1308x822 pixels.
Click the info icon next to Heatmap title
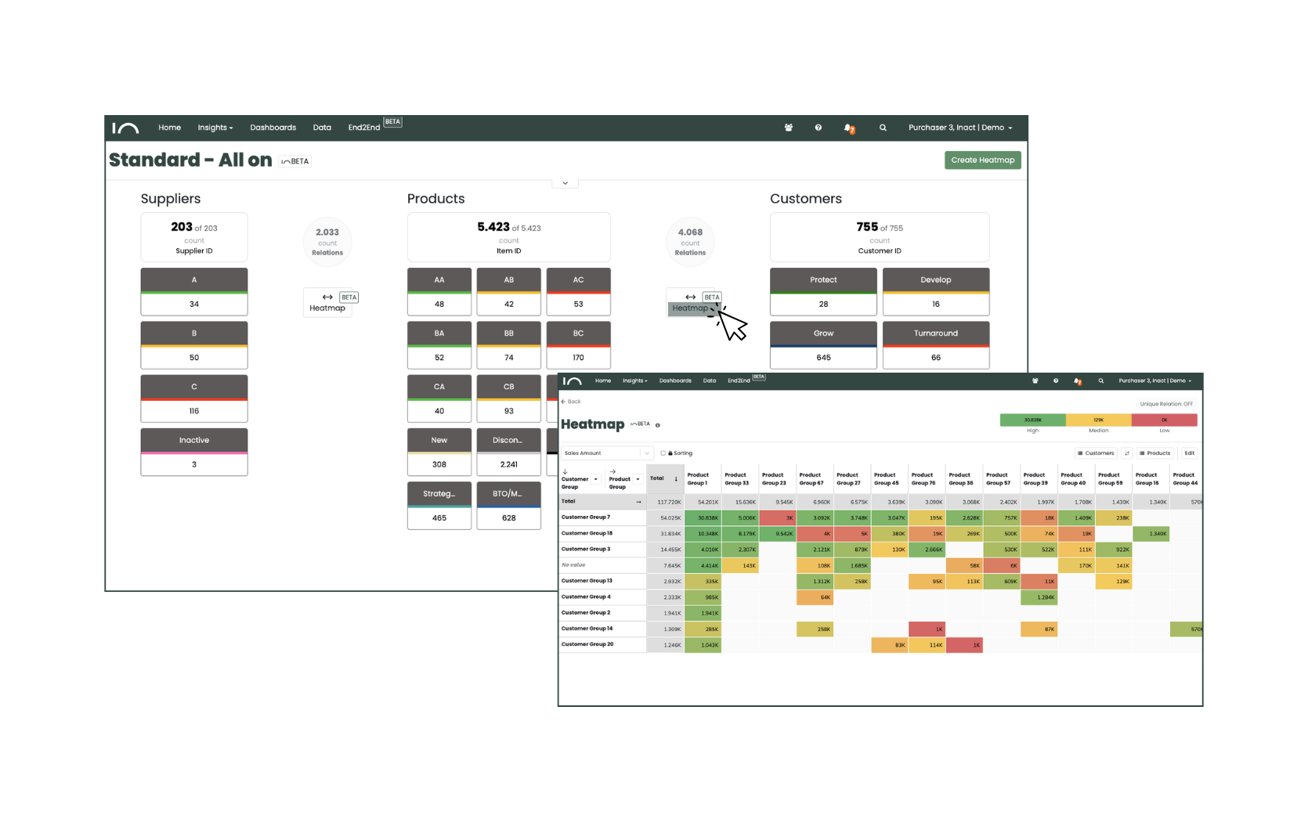pyautogui.click(x=657, y=425)
